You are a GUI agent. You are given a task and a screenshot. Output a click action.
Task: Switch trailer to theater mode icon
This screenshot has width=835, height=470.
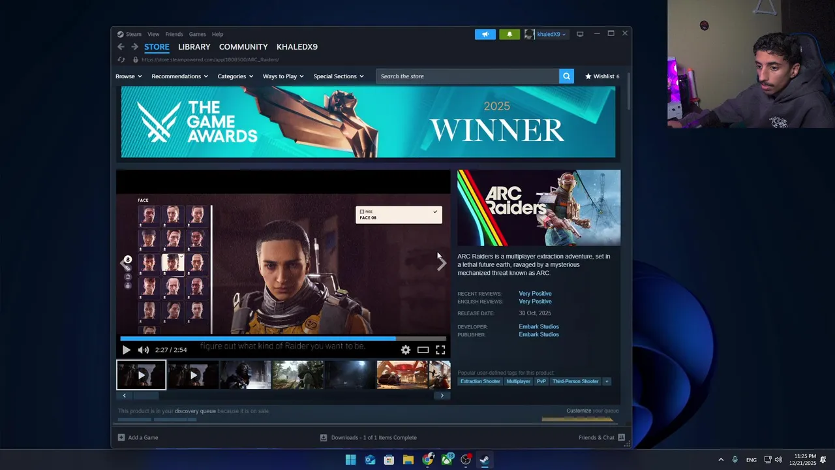click(x=423, y=350)
